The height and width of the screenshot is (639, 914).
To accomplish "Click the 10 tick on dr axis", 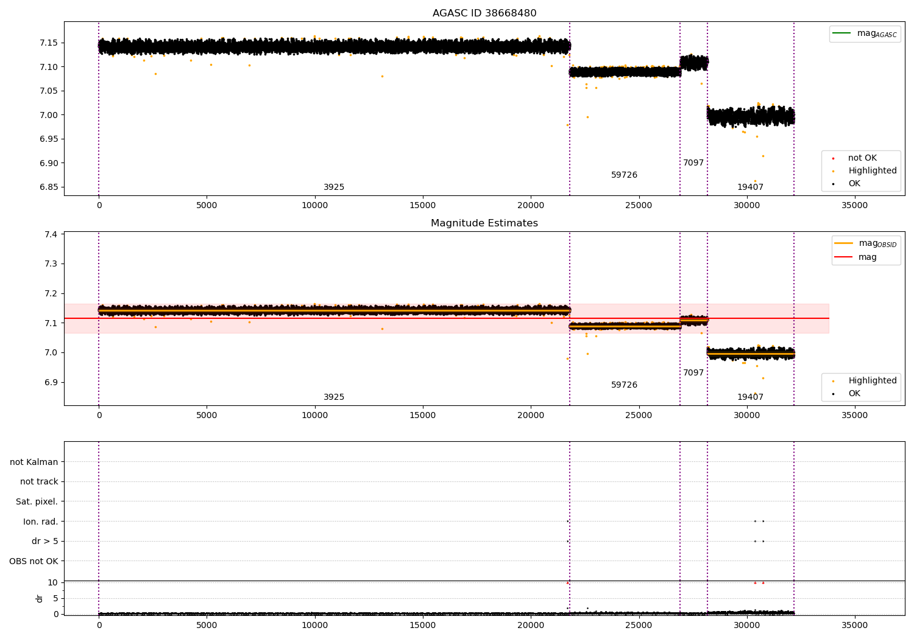I will [53, 582].
